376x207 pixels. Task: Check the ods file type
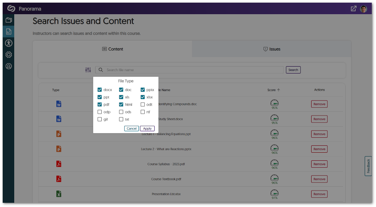coord(121,112)
